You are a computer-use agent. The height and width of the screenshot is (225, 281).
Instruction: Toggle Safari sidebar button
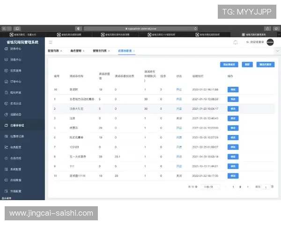click(x=17, y=29)
